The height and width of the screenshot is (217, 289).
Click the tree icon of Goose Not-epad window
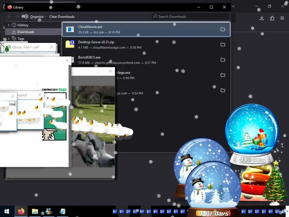pos(7,48)
